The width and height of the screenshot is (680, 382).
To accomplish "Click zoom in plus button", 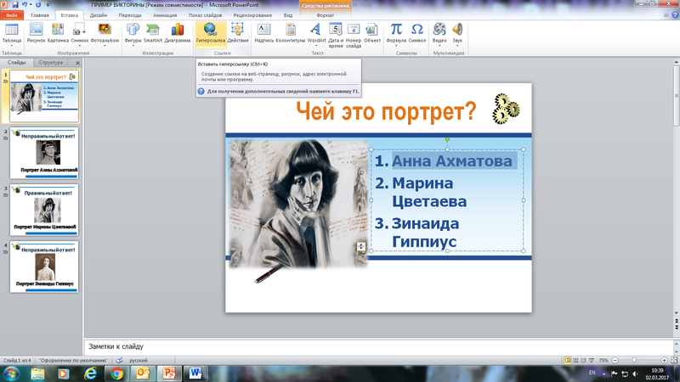I will click(664, 360).
